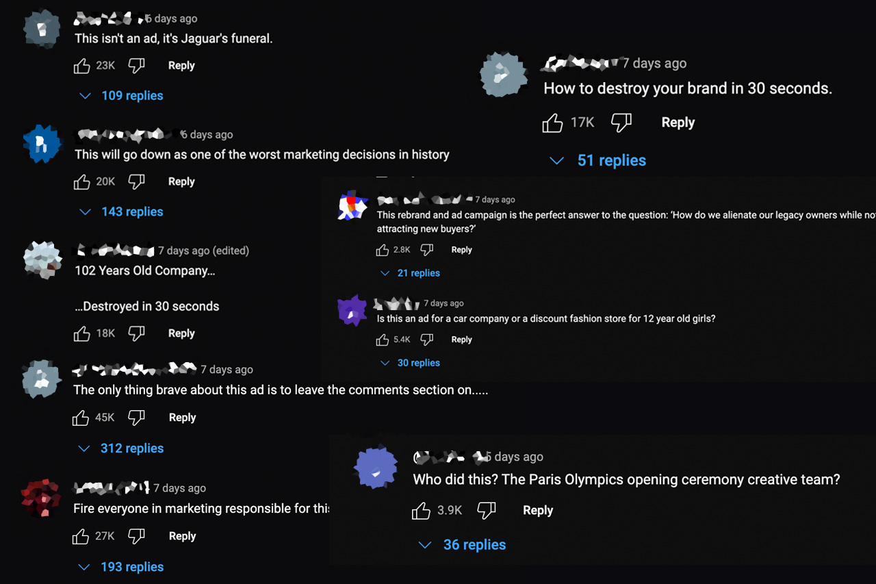Like the "discount fashion store" comment
The image size is (876, 584).
383,340
